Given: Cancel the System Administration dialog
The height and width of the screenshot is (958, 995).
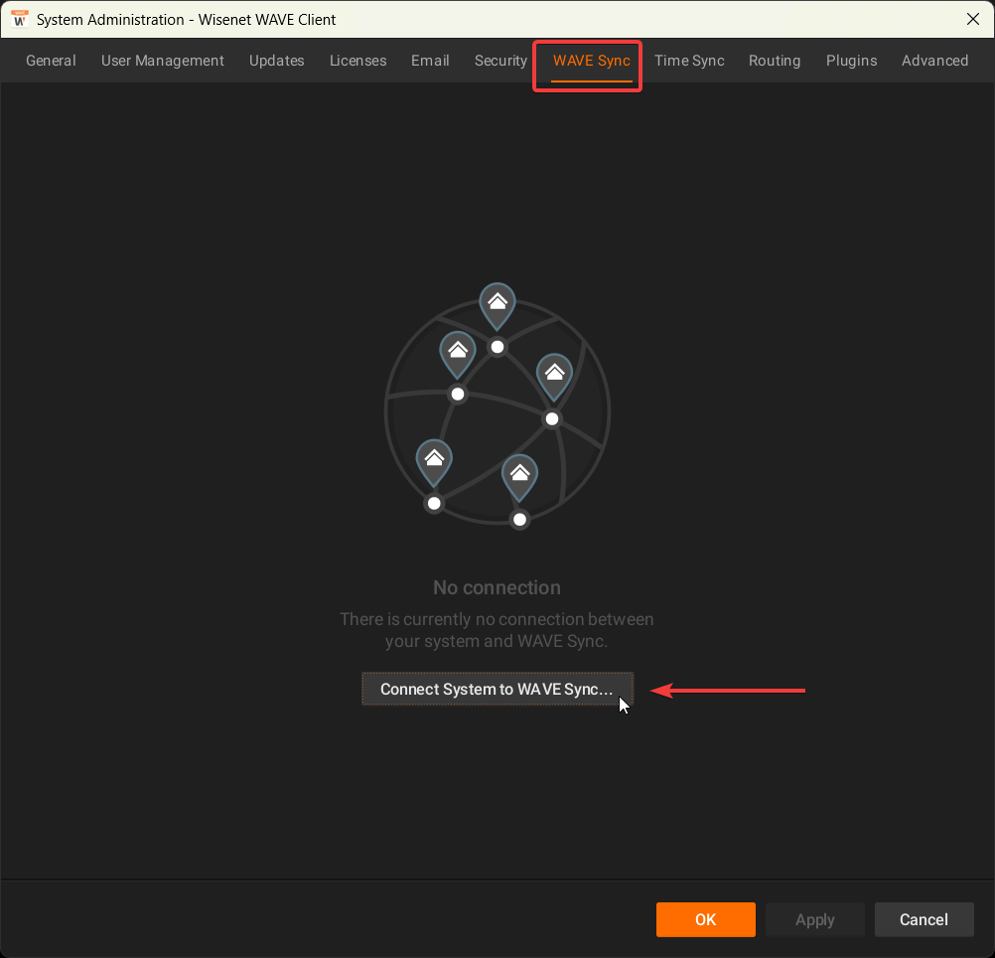Looking at the screenshot, I should pos(924,919).
